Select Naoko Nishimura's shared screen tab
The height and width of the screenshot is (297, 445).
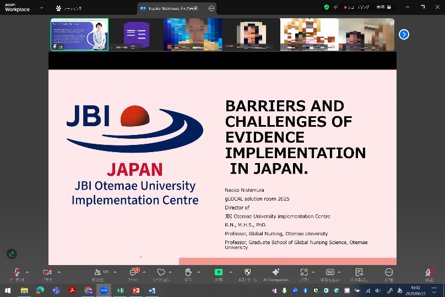click(x=173, y=8)
